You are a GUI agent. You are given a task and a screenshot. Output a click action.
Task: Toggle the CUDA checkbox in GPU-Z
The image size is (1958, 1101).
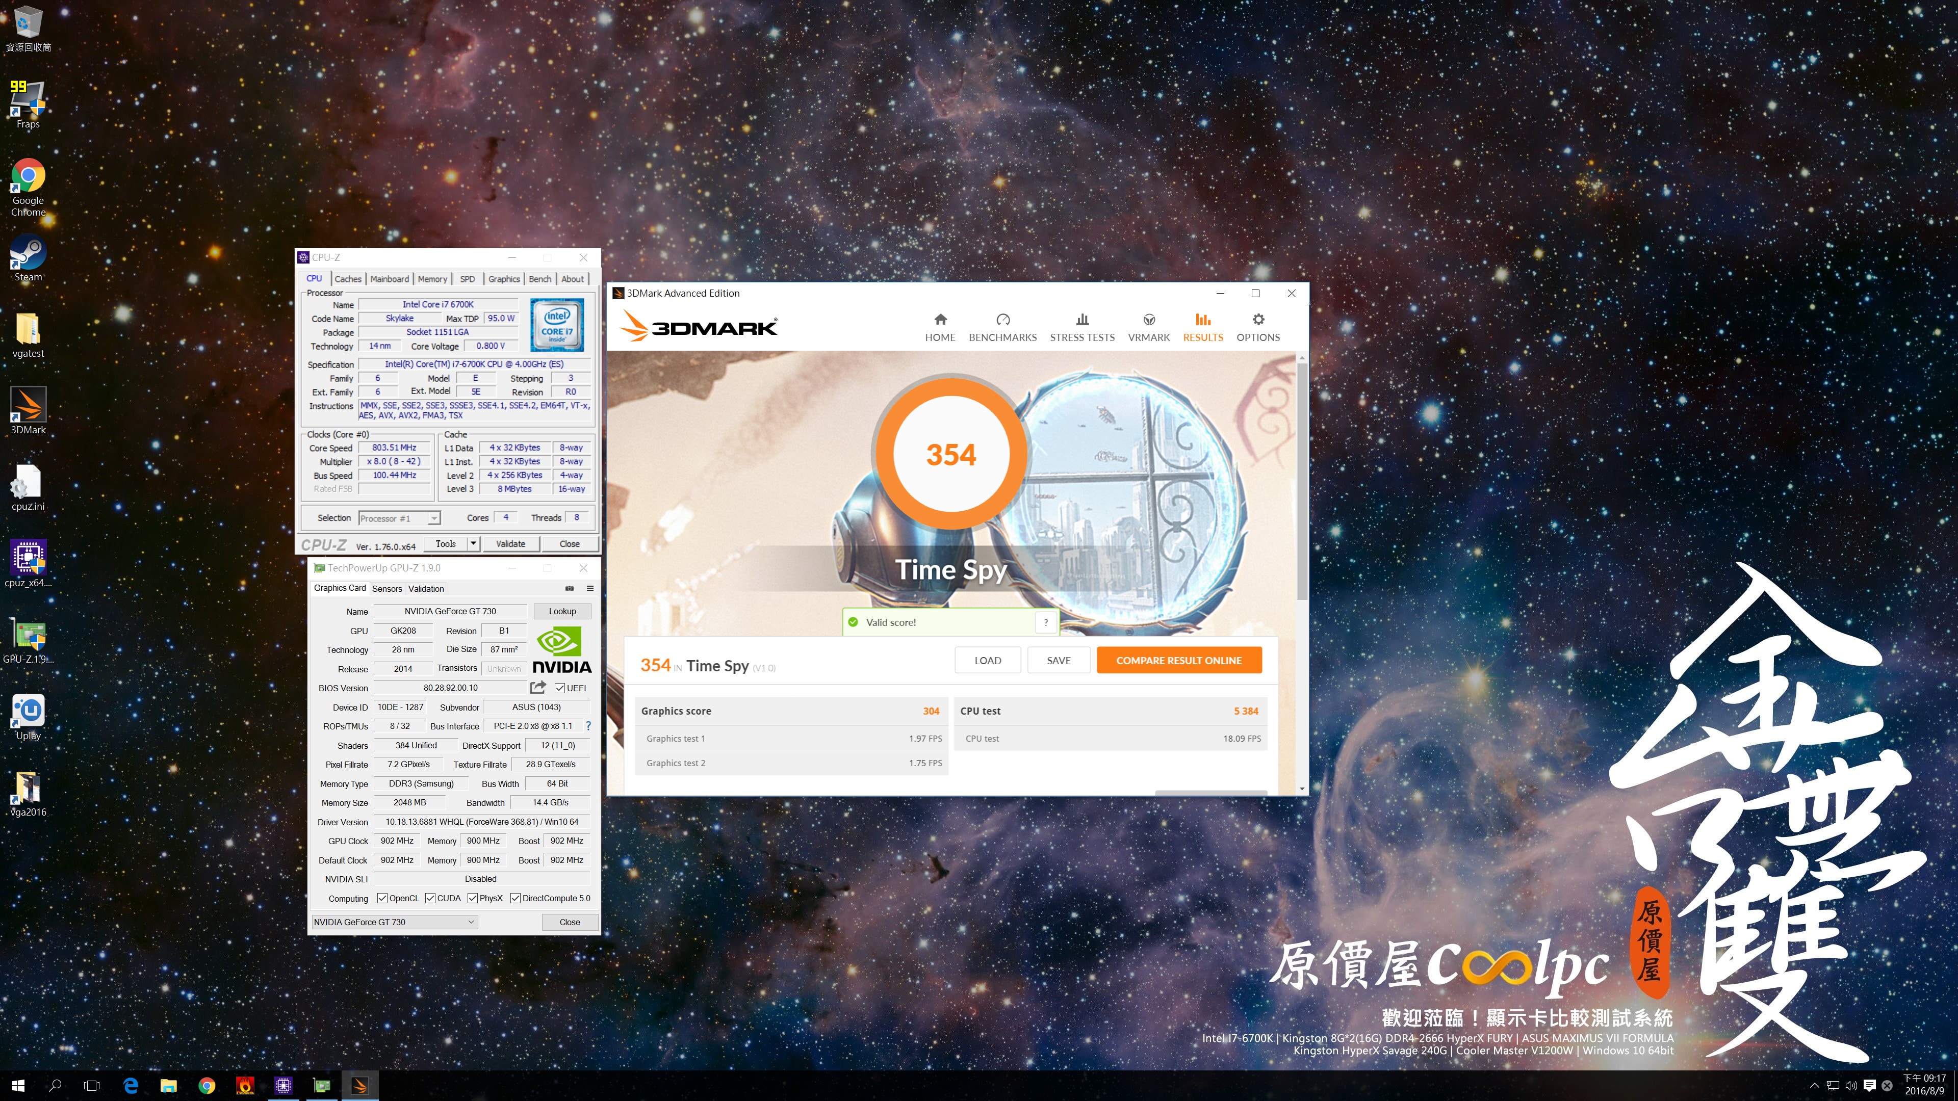point(430,898)
